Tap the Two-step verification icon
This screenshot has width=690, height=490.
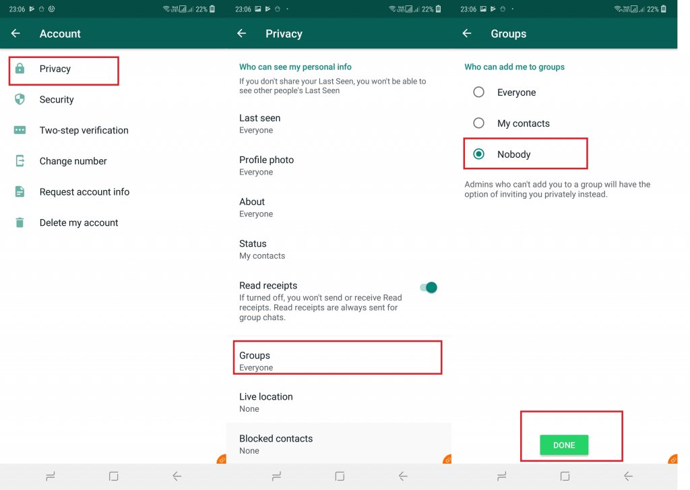tap(20, 130)
